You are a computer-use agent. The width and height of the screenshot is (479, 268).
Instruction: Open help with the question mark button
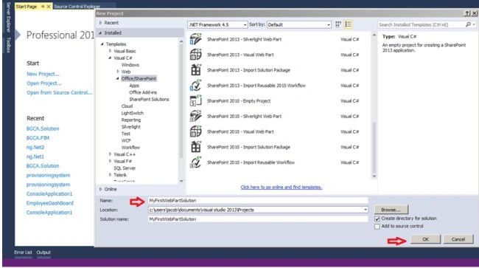(467, 13)
